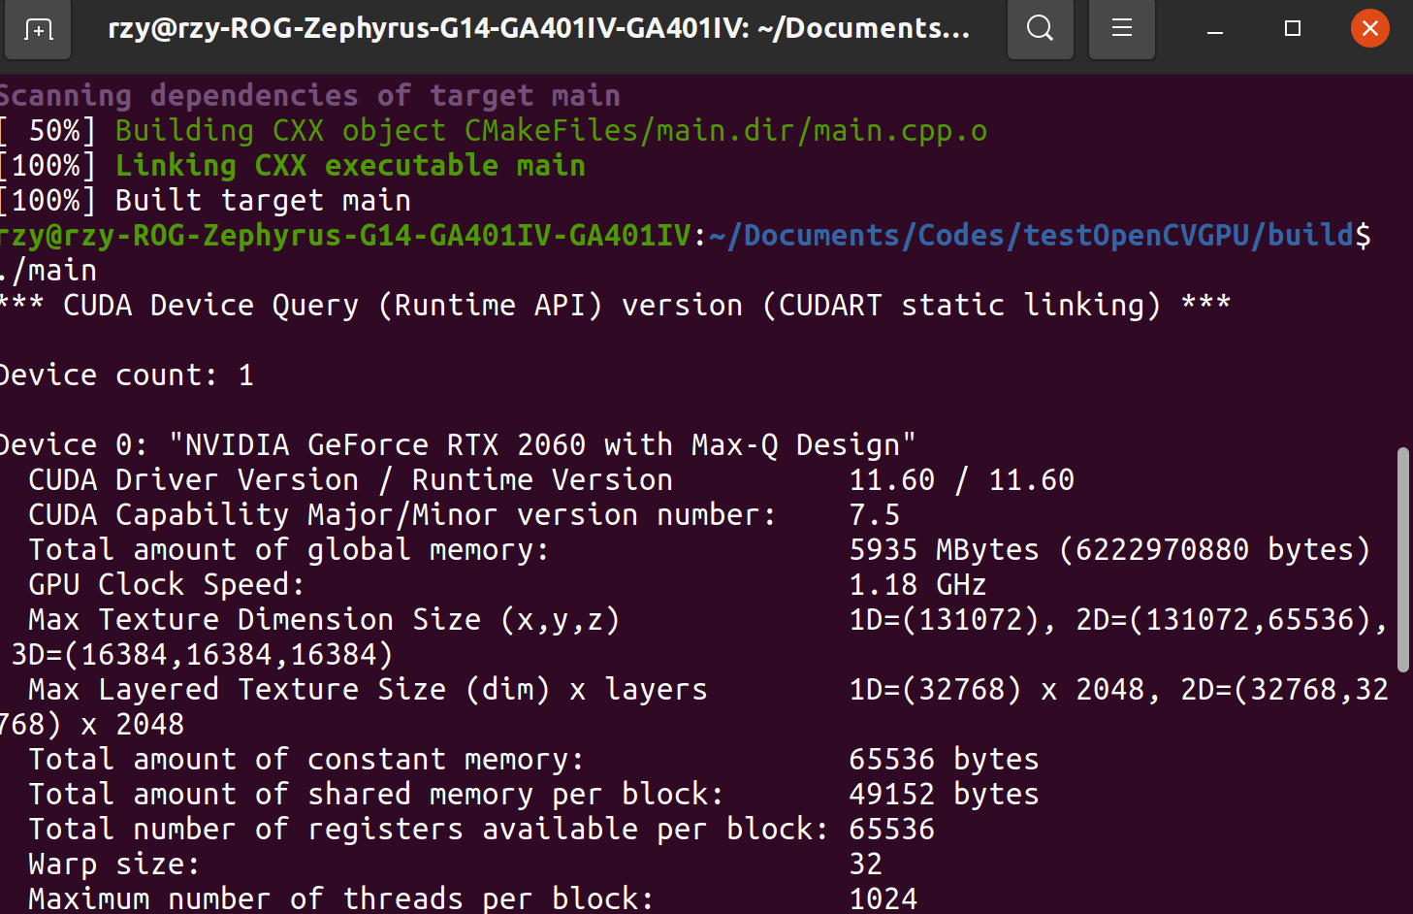Click the 'Scanning dependencies of target main' line
Viewport: 1413px width, 914px height.
308,95
